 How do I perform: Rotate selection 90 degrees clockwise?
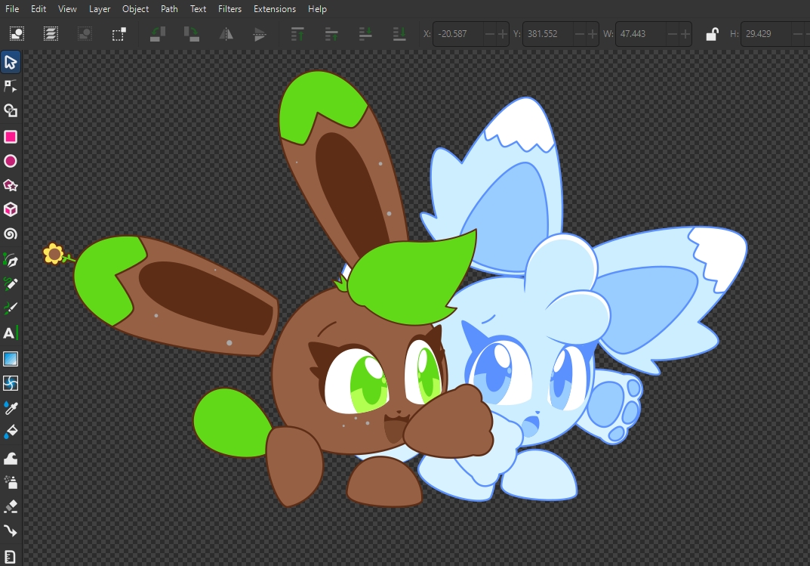coord(192,34)
